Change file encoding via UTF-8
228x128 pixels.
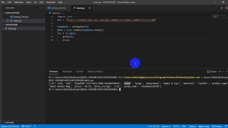coord(176,127)
